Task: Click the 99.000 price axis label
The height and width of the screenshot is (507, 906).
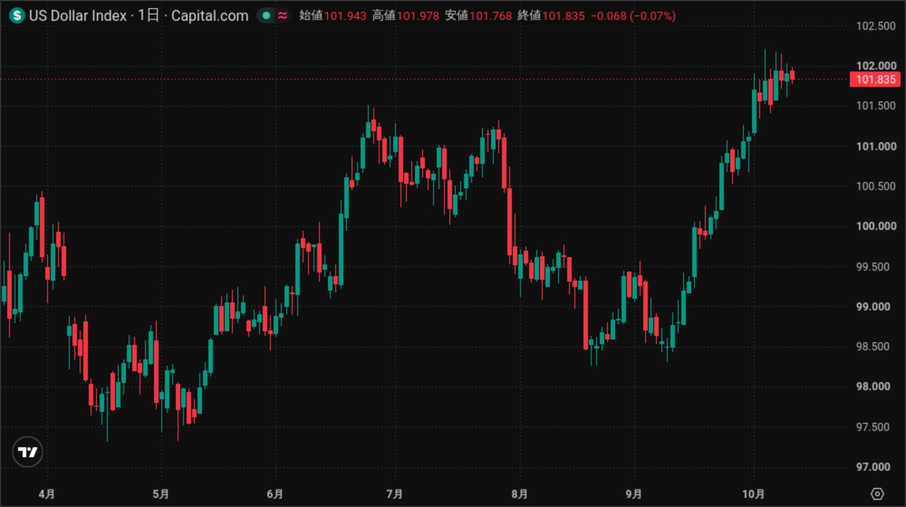Action: (x=873, y=306)
